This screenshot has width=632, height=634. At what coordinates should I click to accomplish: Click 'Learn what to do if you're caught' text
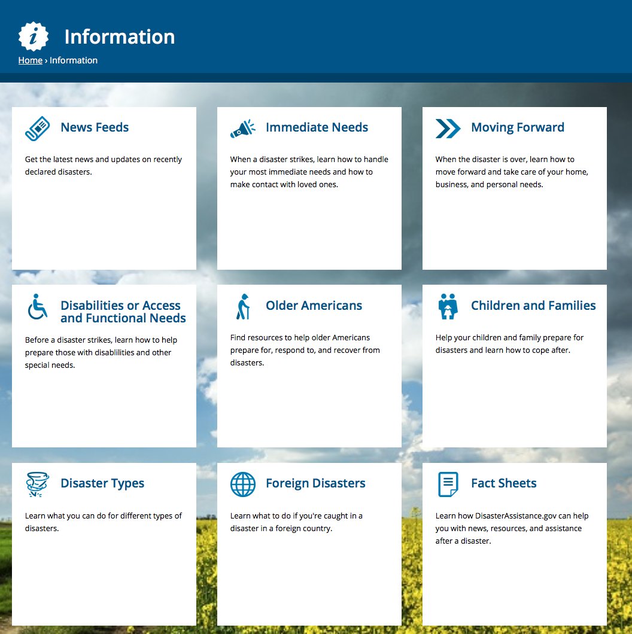point(296,522)
